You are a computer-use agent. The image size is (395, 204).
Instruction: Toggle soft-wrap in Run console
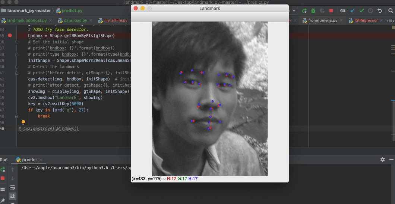tap(12, 187)
